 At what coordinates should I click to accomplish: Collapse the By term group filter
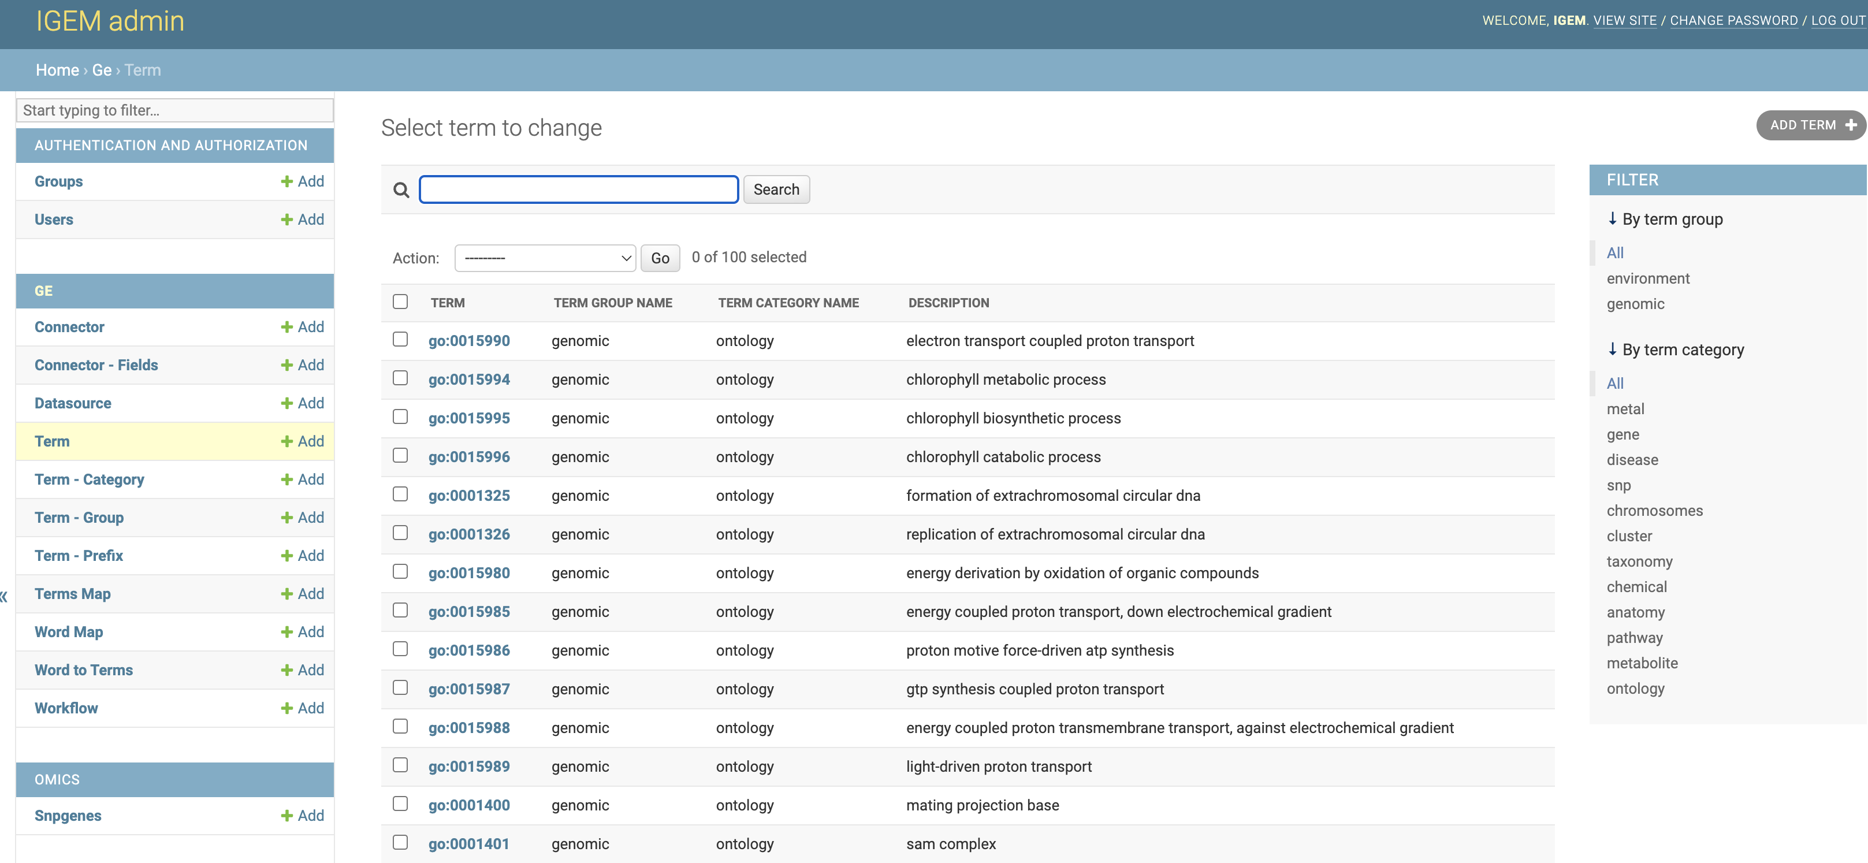coord(1665,219)
